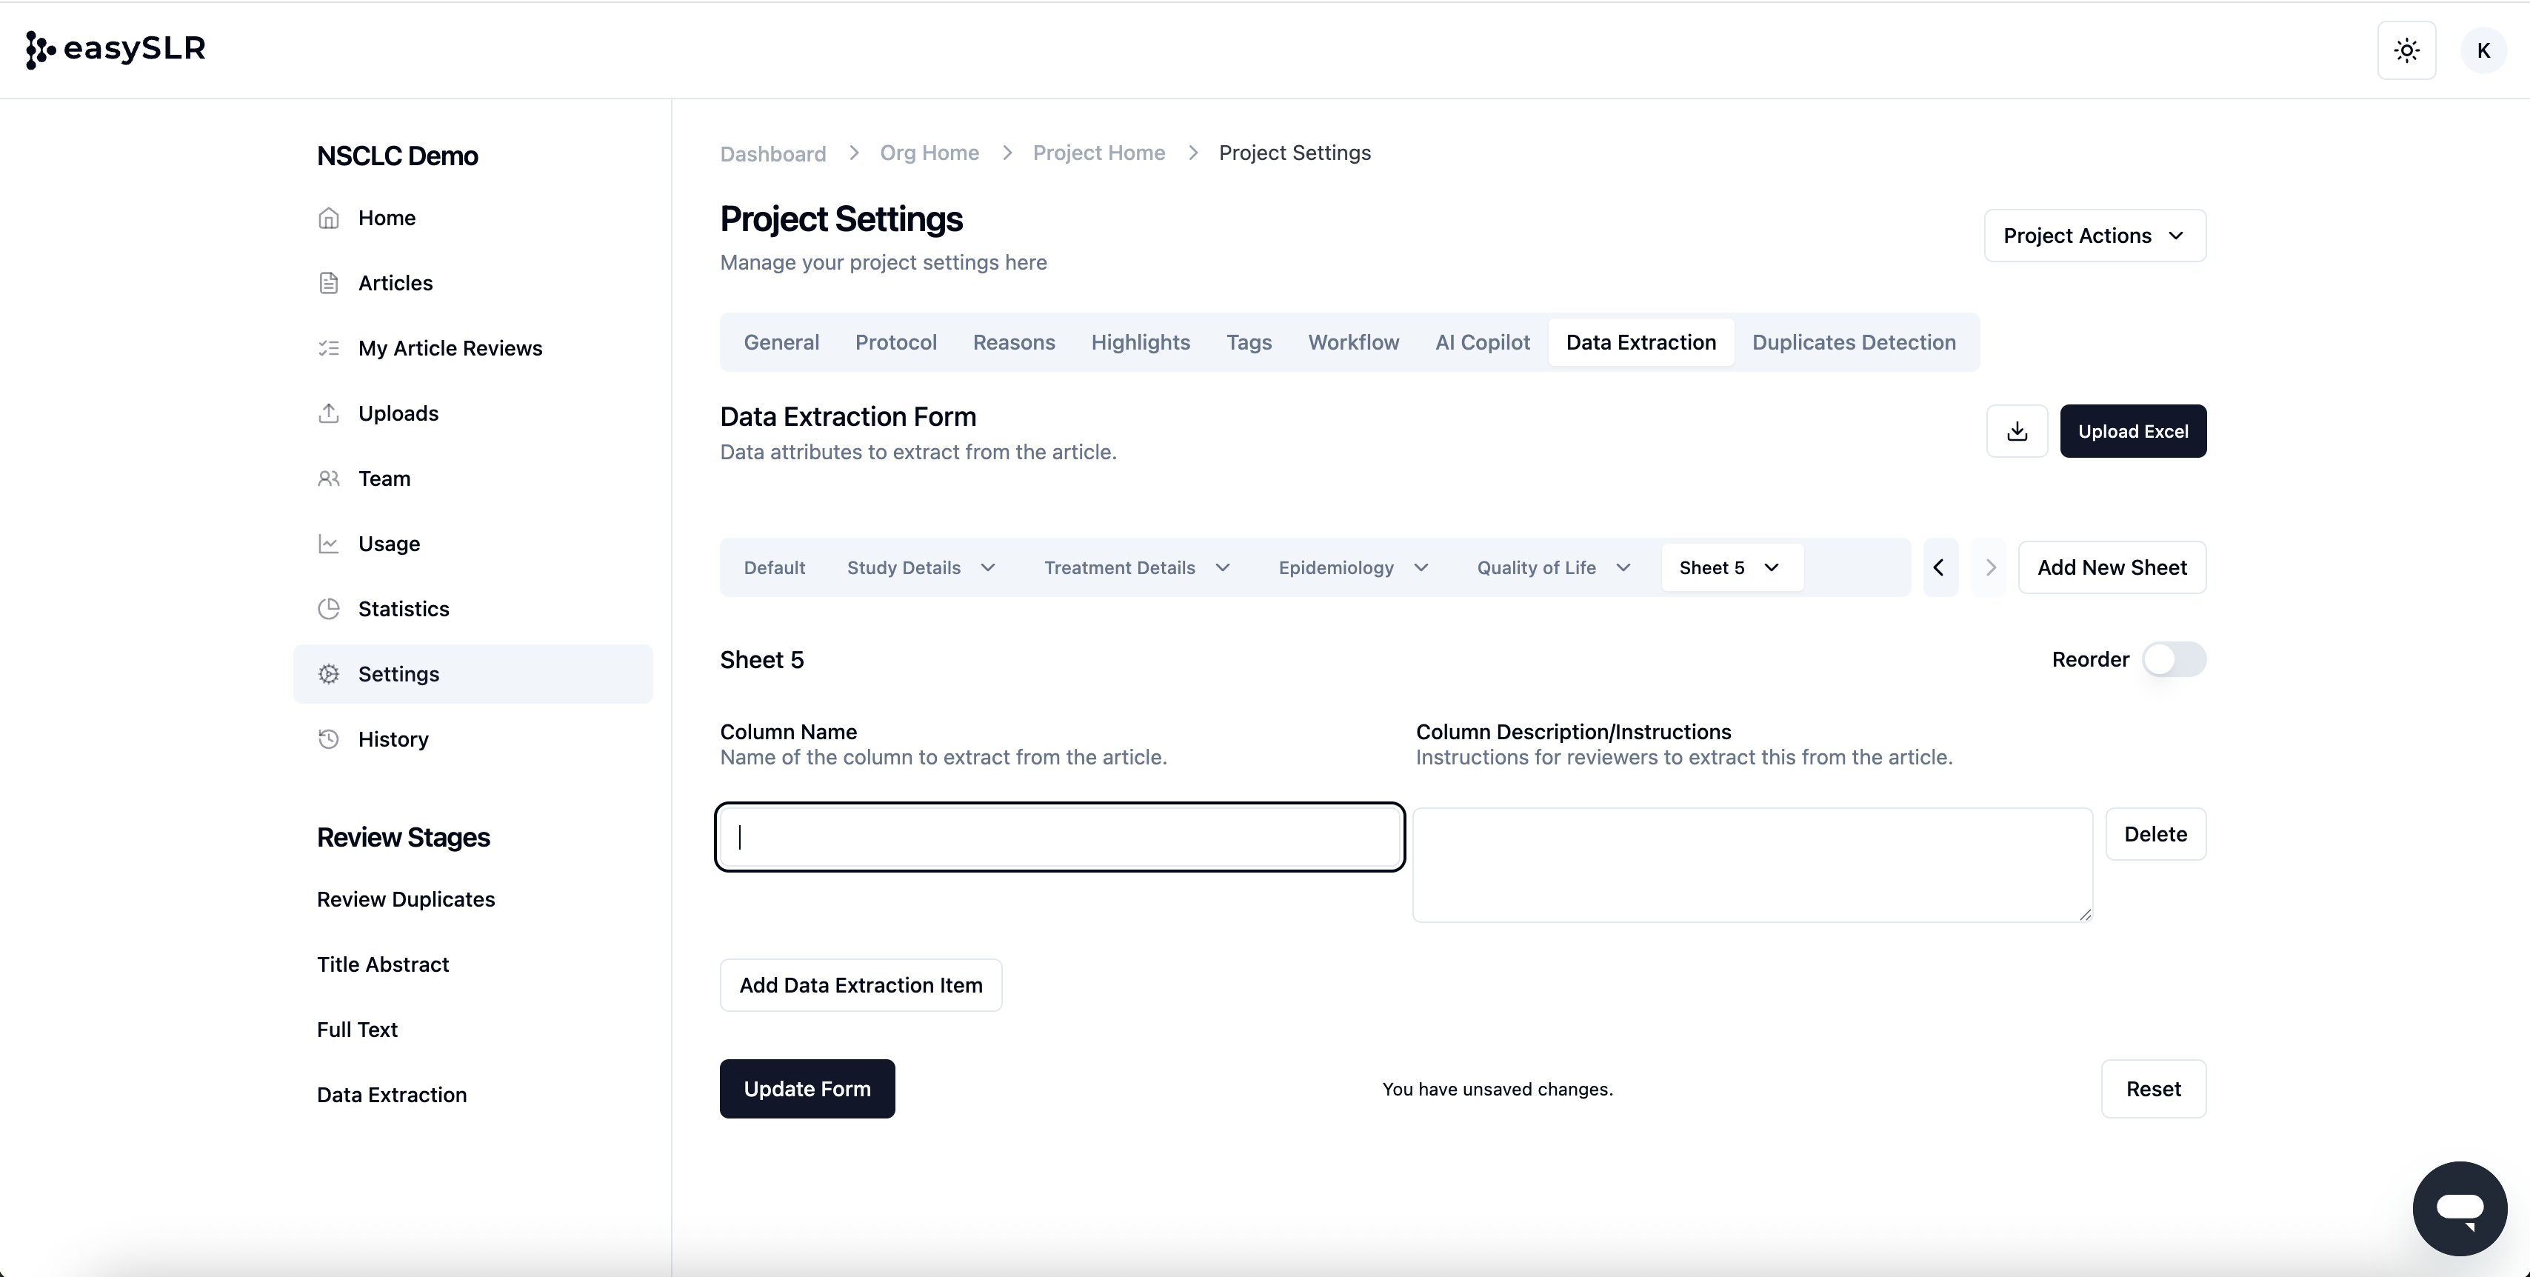Click the Team people icon

point(329,479)
